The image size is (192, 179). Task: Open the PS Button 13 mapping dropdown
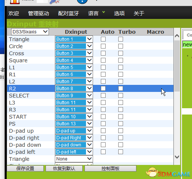click(x=74, y=124)
